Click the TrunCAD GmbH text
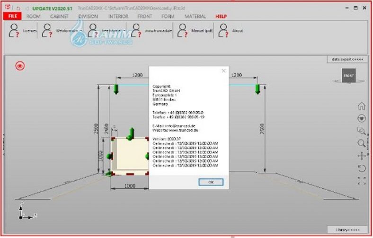Viewport: 373px width, 238px height. (x=166, y=90)
